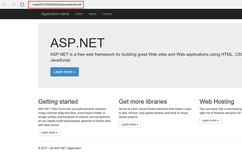Open the About nav item
The width and height of the screenshot is (242, 161).
(92, 14)
